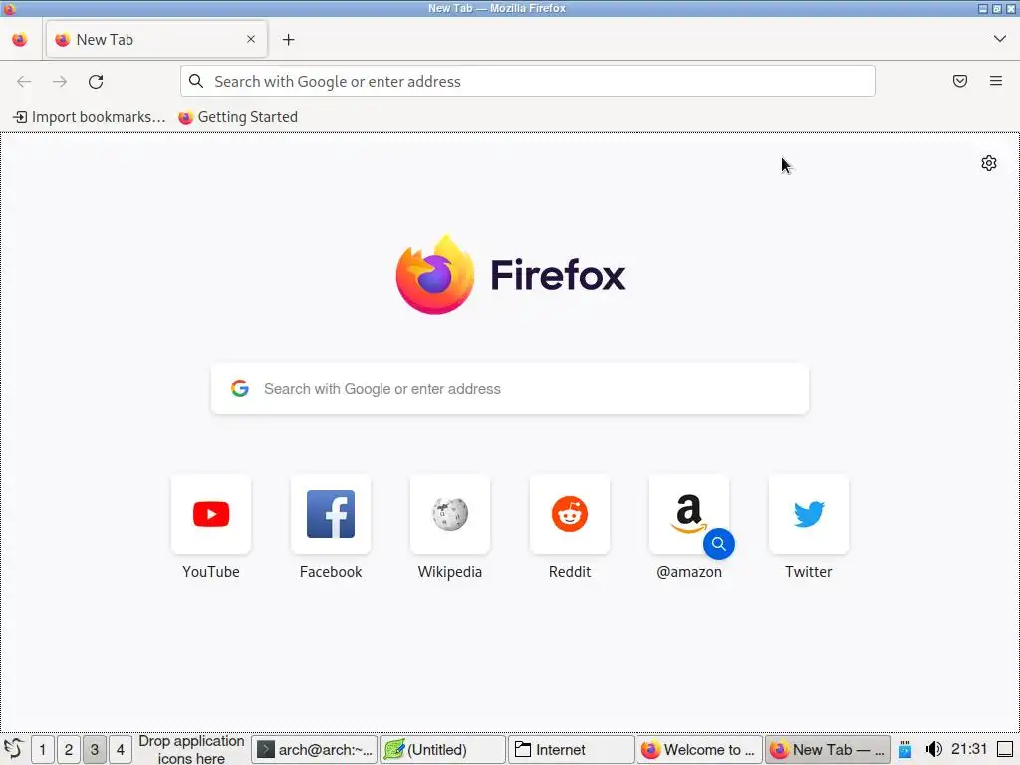
Task: Click the Wikipedia label text
Action: (x=450, y=572)
